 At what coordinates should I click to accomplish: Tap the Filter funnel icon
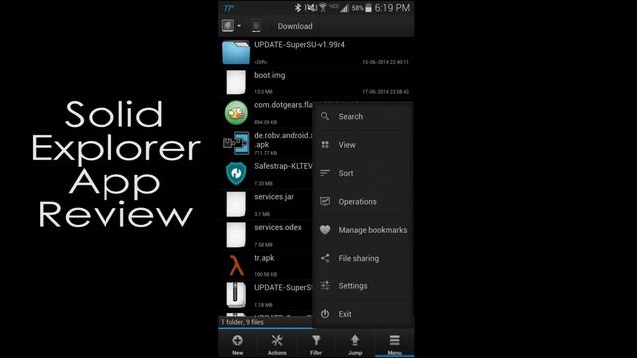317,340
